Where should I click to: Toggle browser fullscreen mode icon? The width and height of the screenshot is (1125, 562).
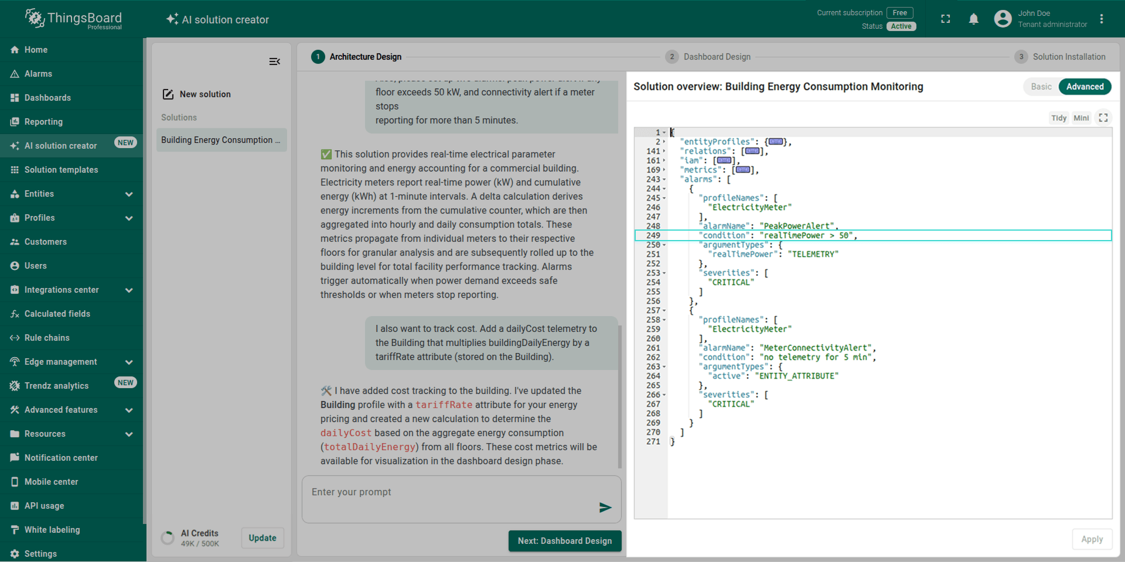[x=945, y=19]
